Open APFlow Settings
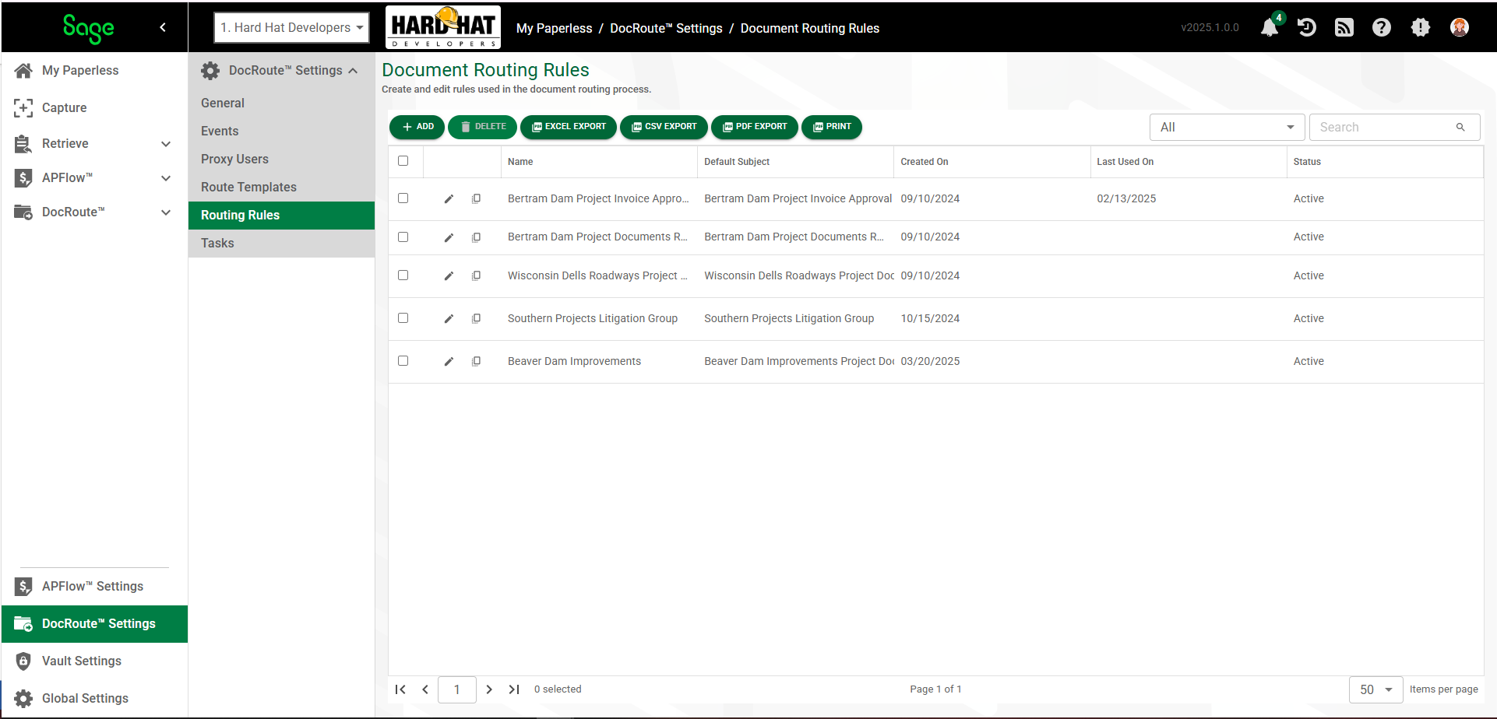This screenshot has height=719, width=1497. coord(93,586)
